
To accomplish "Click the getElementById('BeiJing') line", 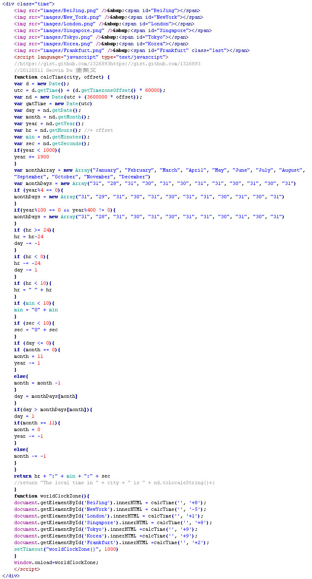I will coord(110,503).
